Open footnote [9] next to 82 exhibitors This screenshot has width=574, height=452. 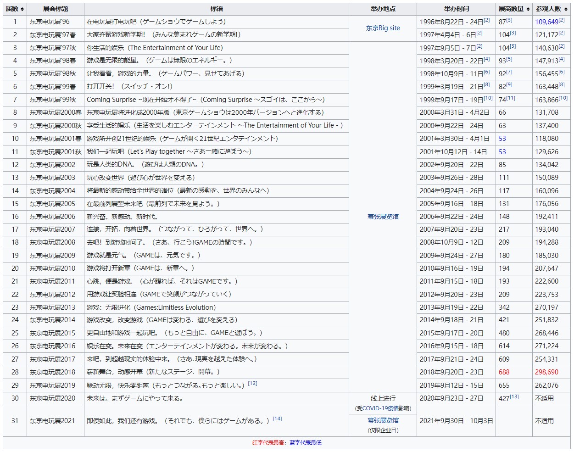[509, 84]
